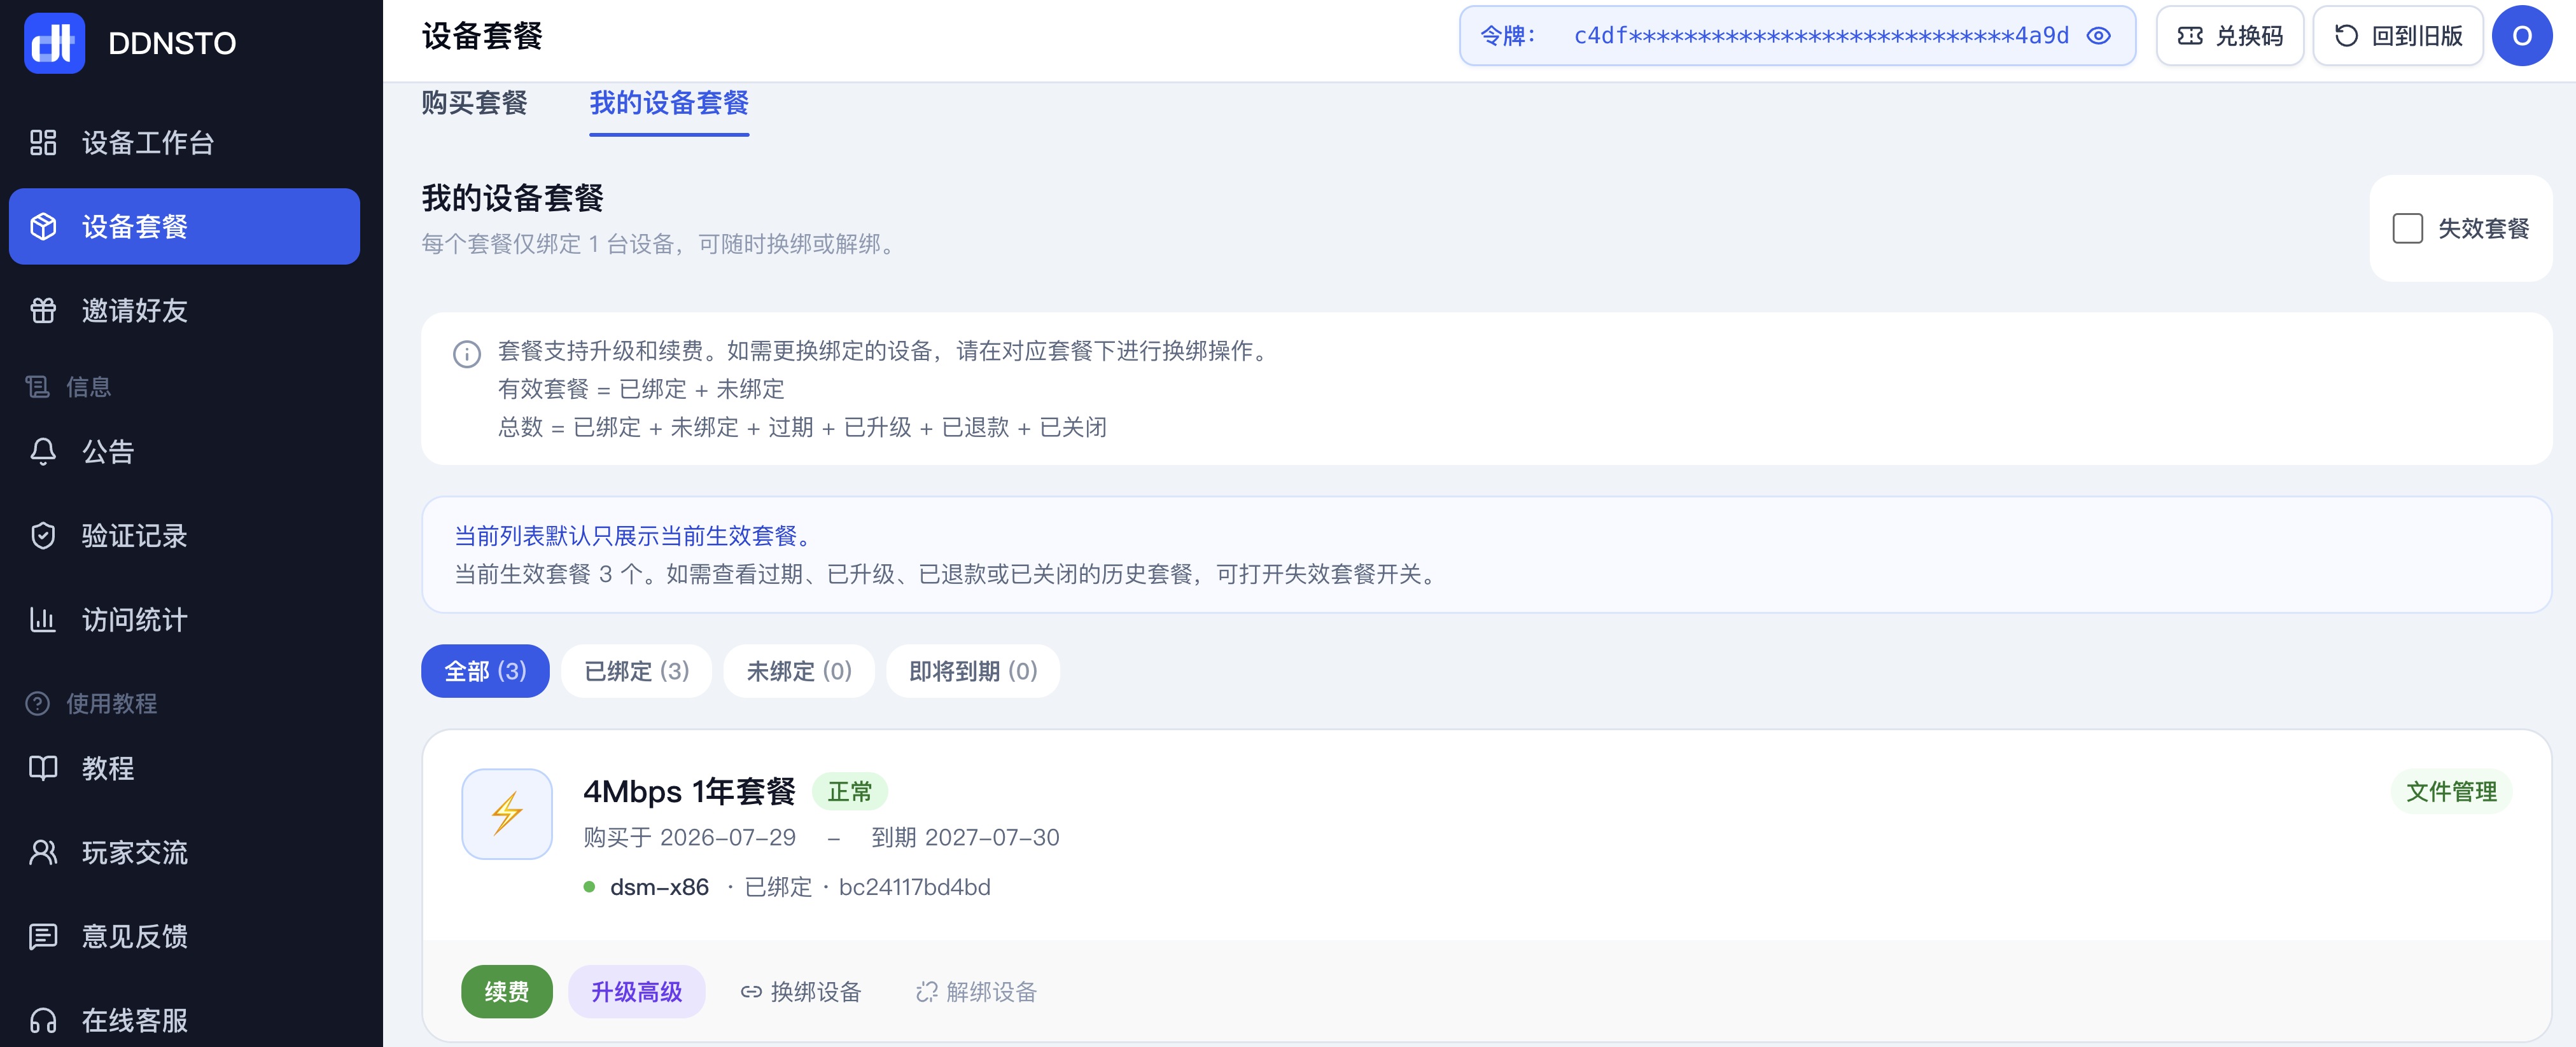The width and height of the screenshot is (2576, 1047).
Task: Click device name dsm-x86
Action: (x=660, y=887)
